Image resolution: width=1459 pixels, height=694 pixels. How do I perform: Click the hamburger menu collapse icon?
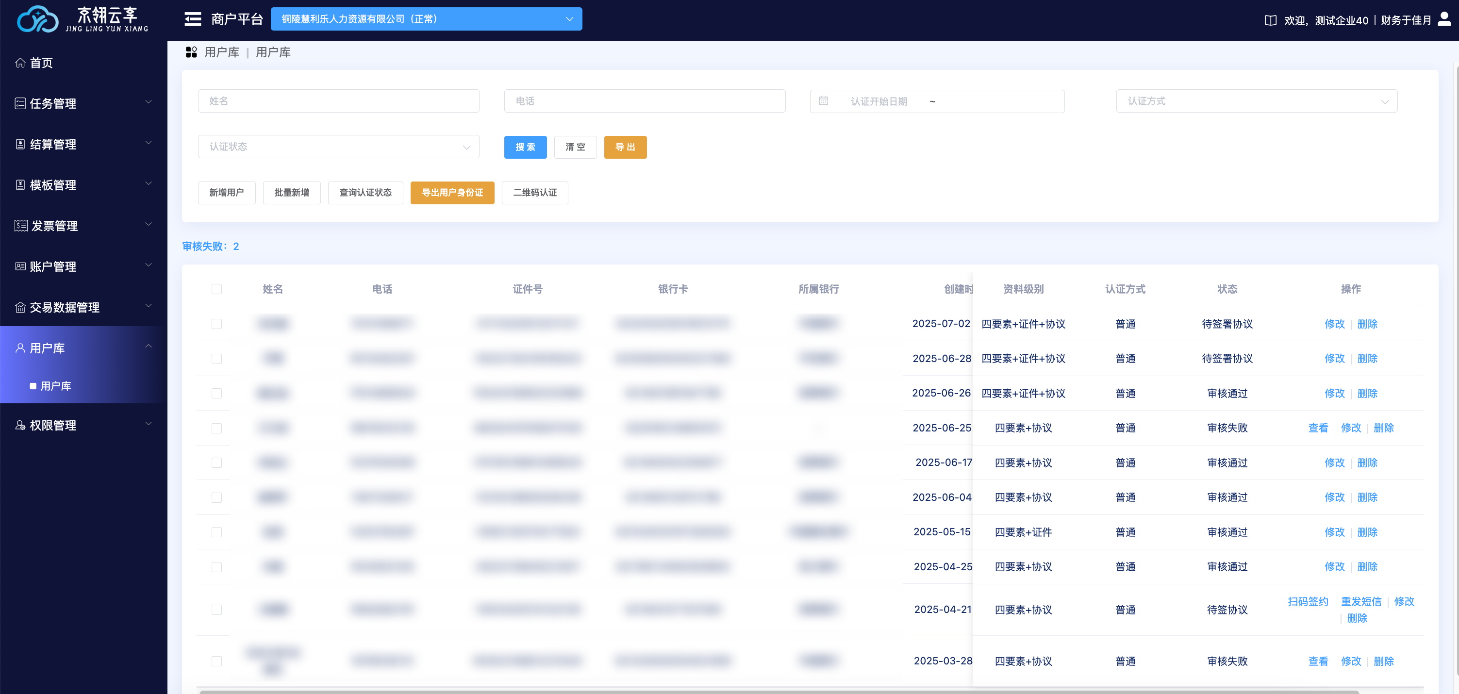(x=193, y=19)
